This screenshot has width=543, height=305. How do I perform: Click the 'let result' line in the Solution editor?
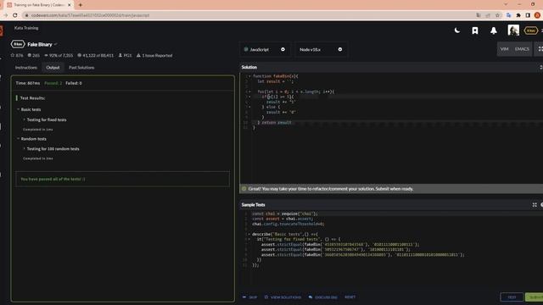pos(275,81)
